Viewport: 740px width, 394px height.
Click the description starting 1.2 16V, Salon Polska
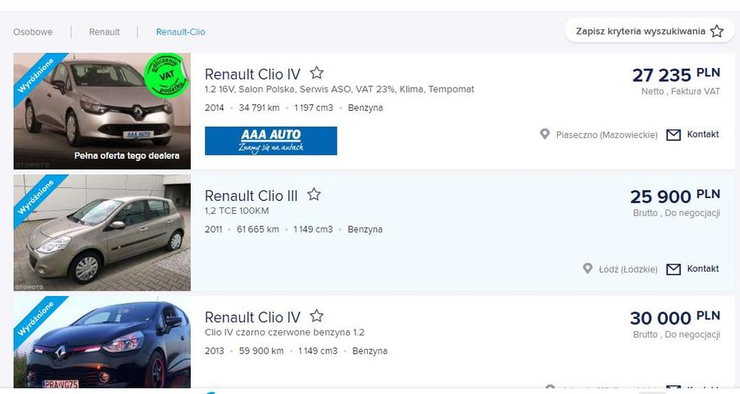click(340, 89)
